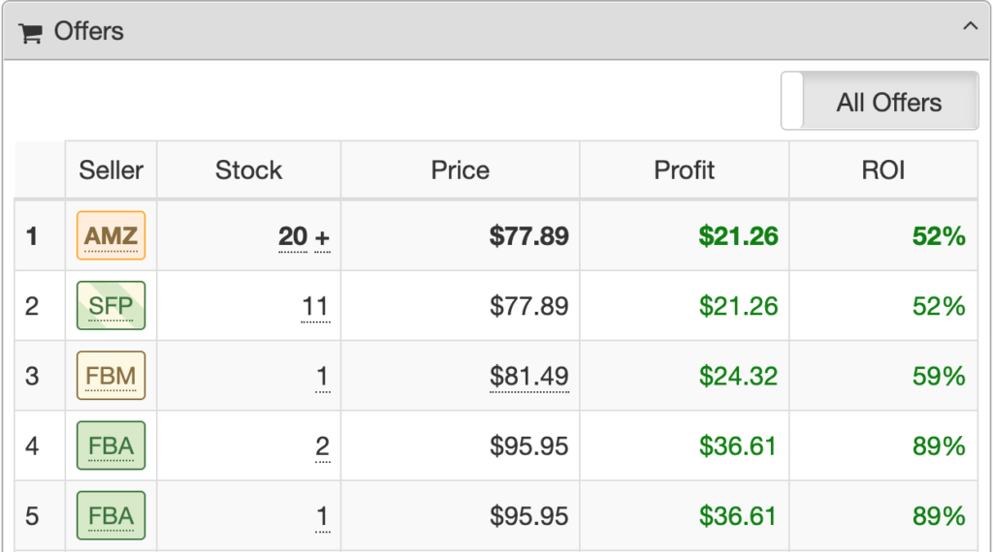The image size is (993, 552).
Task: Click the stock value 11 for SFP
Action: [x=315, y=307]
